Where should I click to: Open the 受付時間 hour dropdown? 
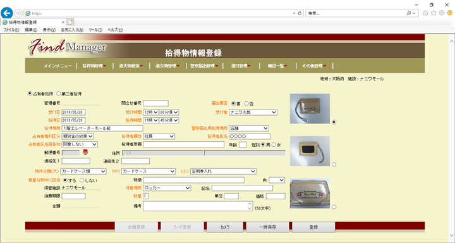(151, 112)
